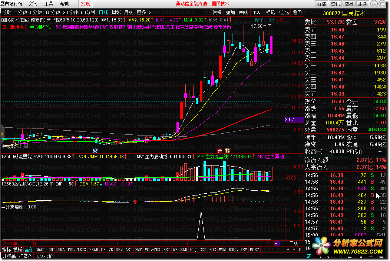390x261 pixels.
Task: Click the purple -- box on the date axis
Action: tap(277, 243)
